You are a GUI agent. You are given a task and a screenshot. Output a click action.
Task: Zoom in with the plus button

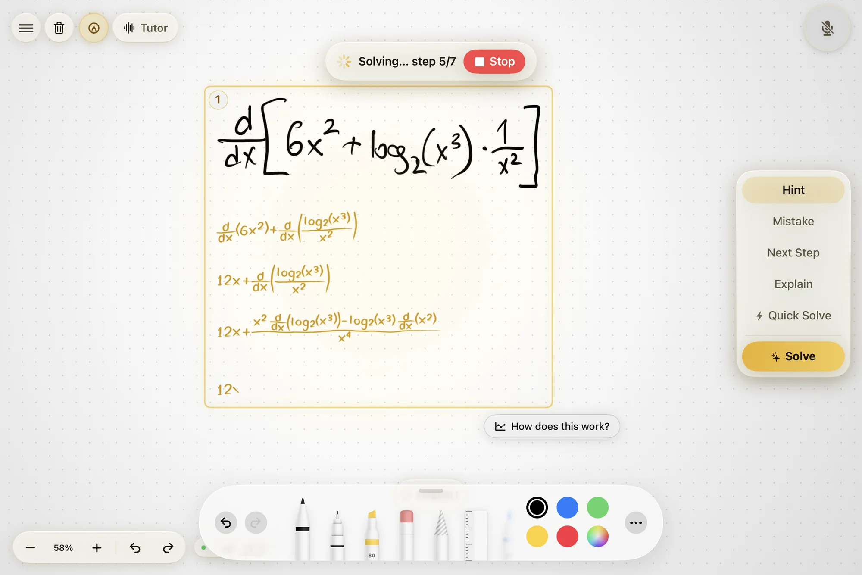(97, 548)
